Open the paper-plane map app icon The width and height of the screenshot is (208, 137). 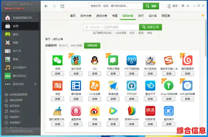point(113,85)
